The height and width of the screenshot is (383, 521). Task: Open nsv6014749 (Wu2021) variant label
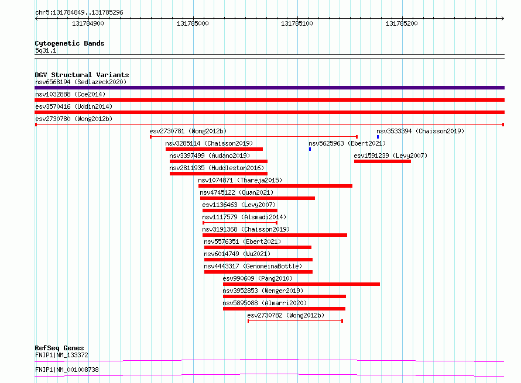coord(237,254)
